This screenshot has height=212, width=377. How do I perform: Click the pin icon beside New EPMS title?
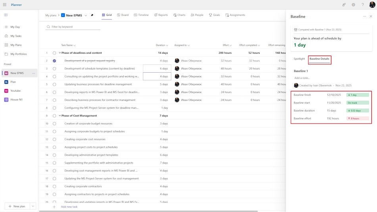tap(92, 15)
